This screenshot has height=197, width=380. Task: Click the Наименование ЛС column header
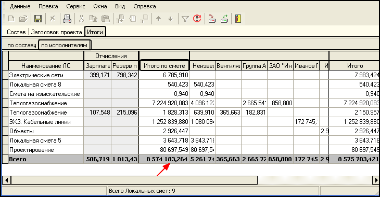click(x=46, y=66)
